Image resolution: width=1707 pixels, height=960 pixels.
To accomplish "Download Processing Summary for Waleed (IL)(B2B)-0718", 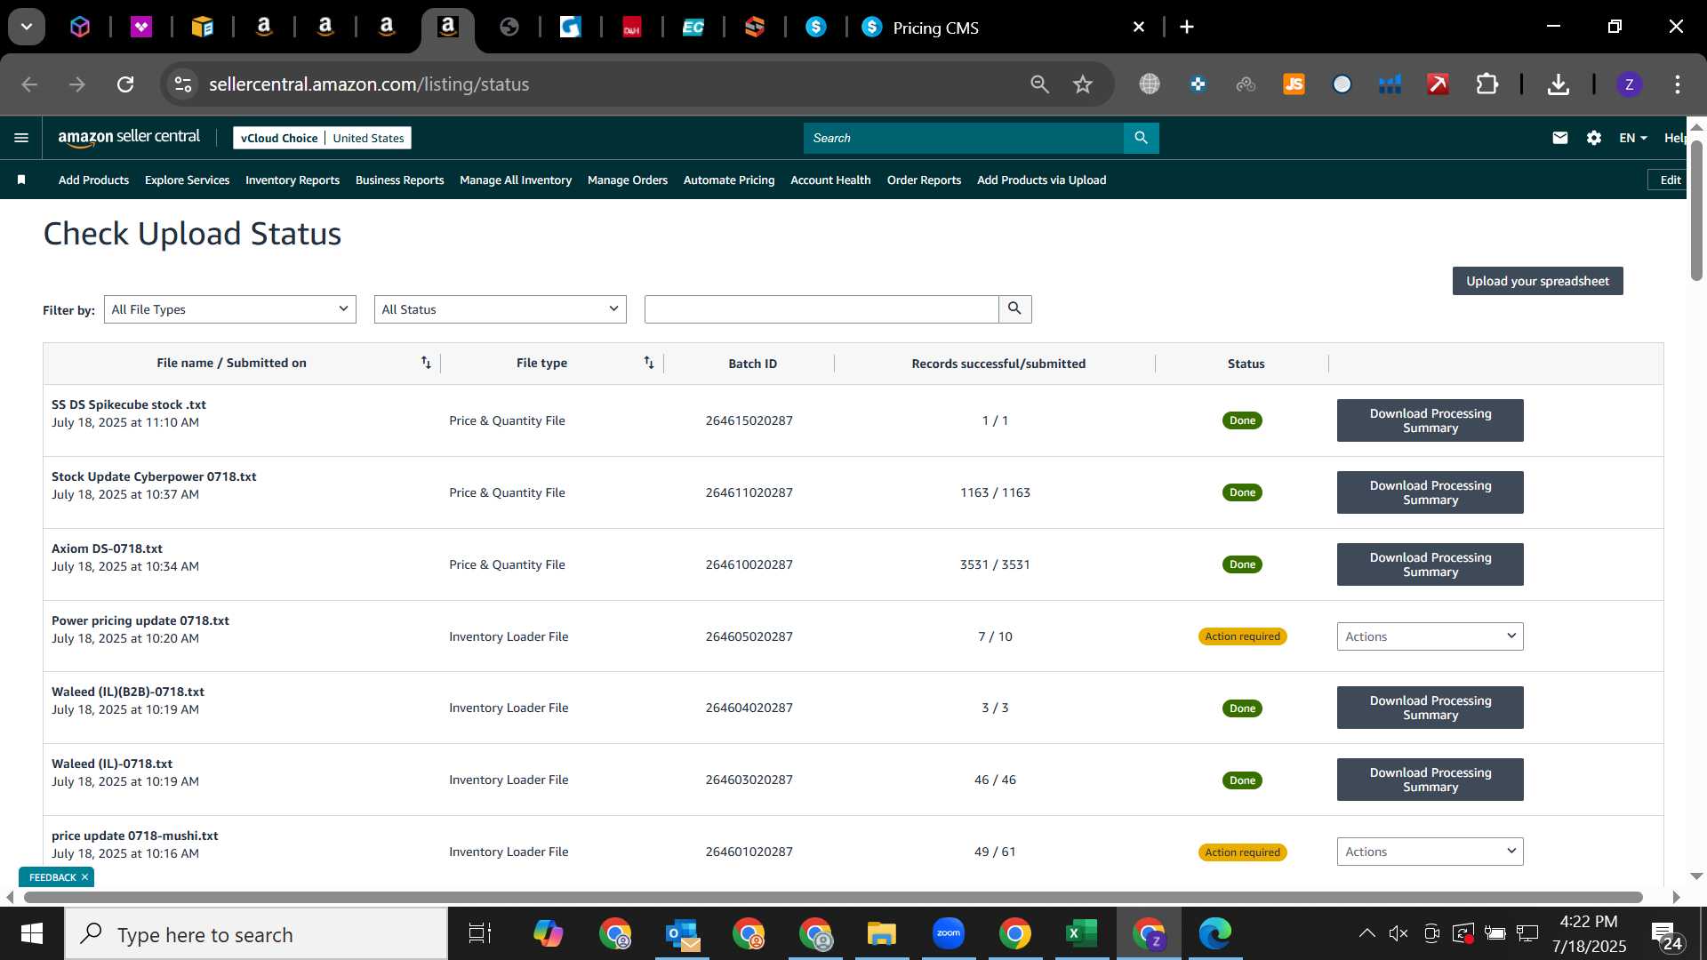I will pyautogui.click(x=1430, y=708).
